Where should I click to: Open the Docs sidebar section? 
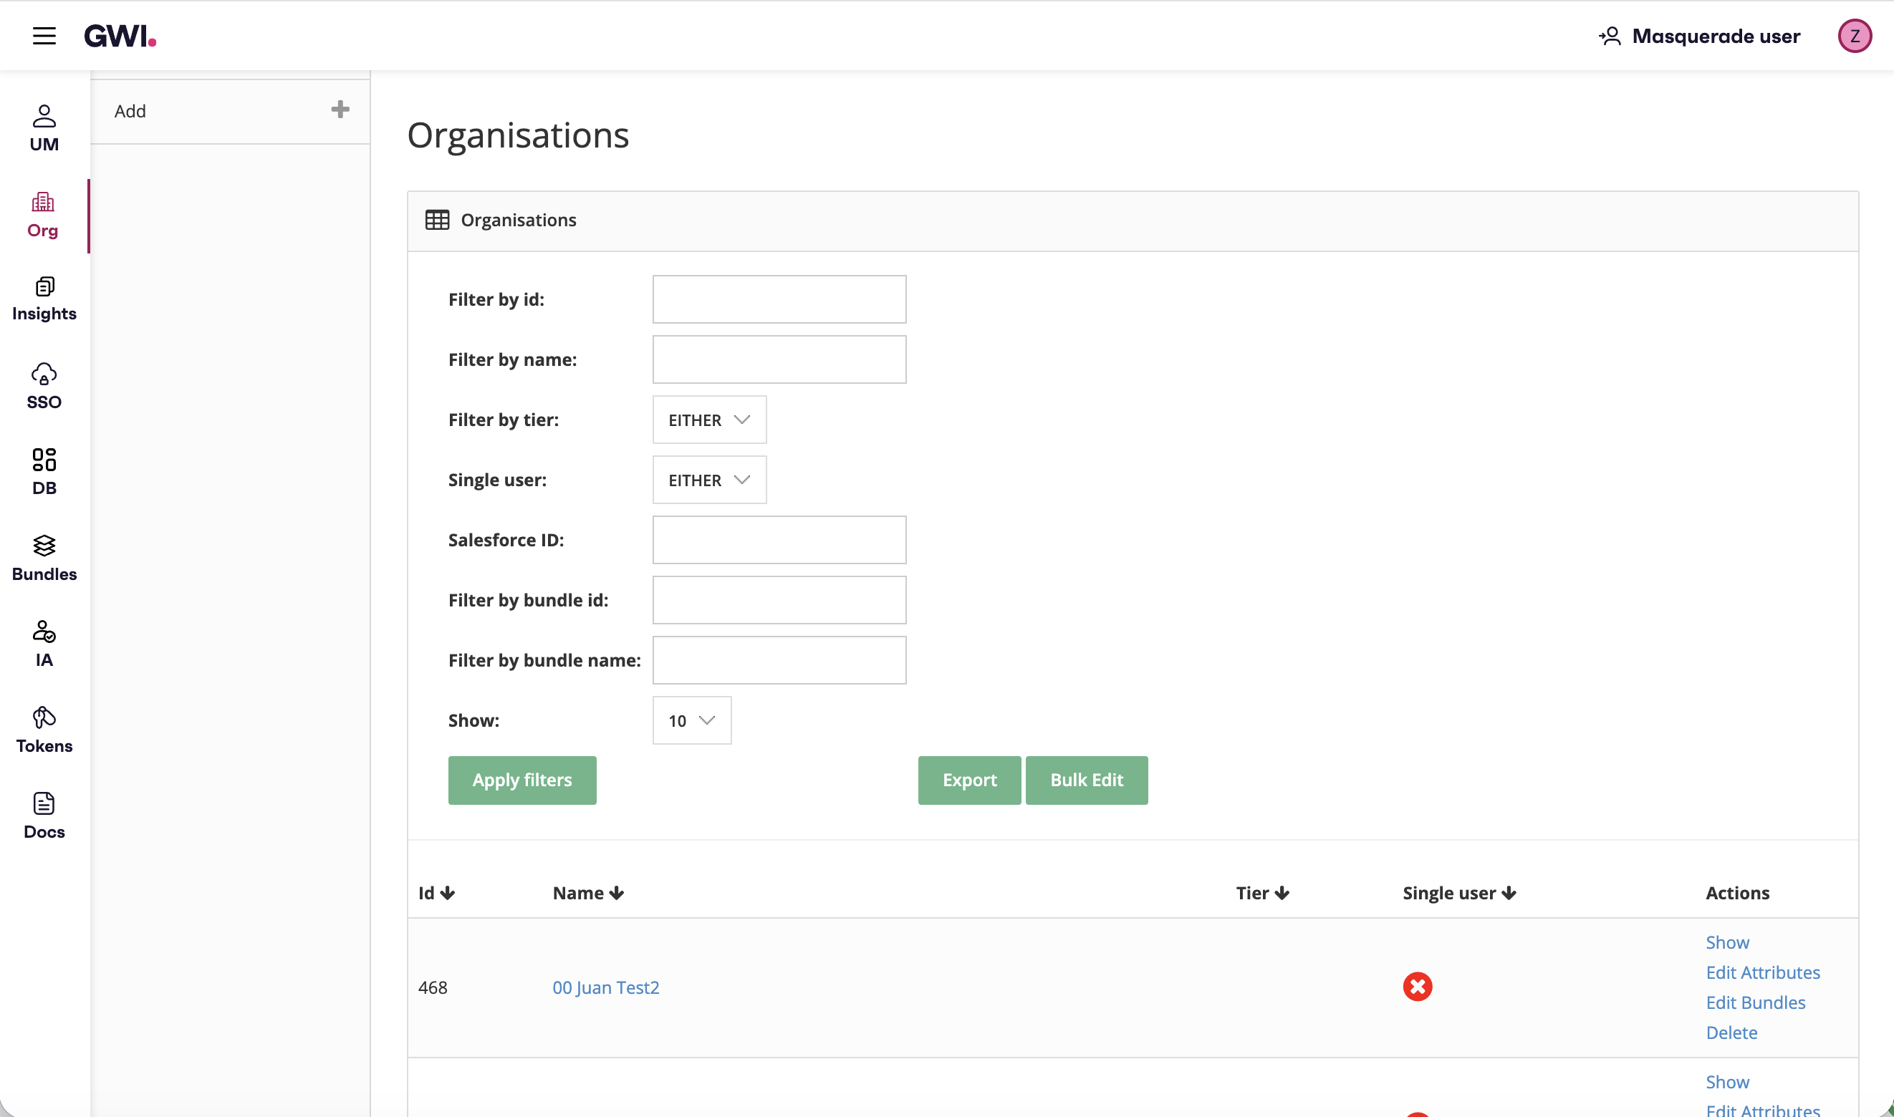tap(44, 816)
